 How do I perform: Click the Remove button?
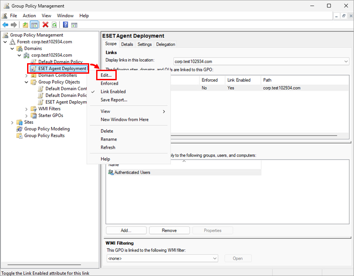(169, 230)
